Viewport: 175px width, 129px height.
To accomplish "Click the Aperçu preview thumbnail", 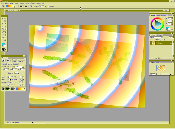I will pos(161,68).
